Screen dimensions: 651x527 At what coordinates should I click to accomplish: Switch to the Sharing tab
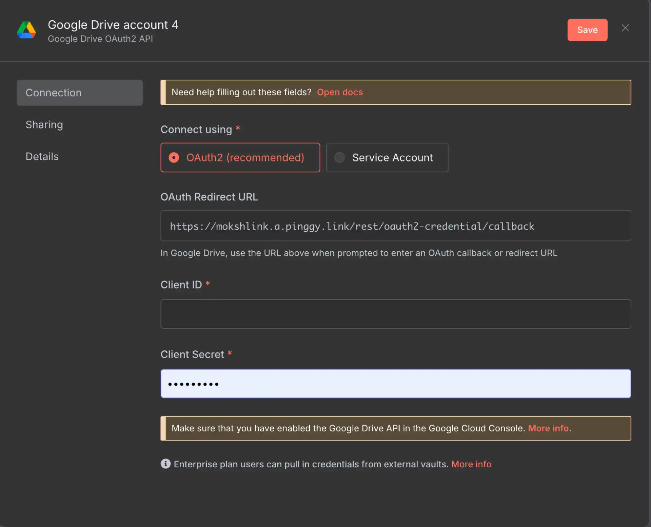pyautogui.click(x=44, y=125)
